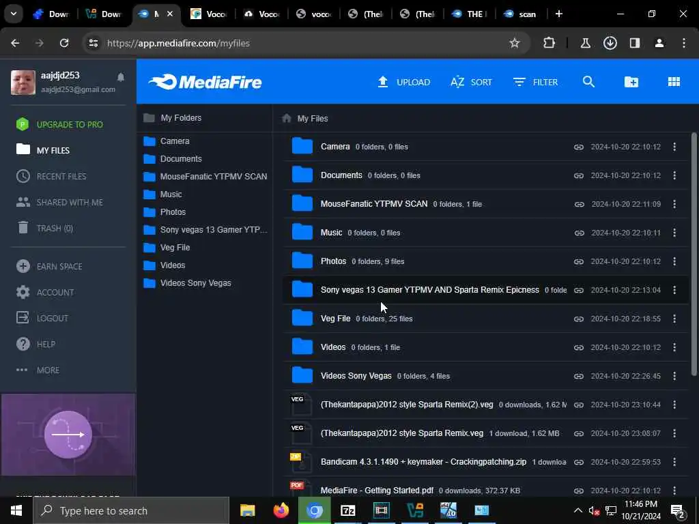Image resolution: width=699 pixels, height=524 pixels.
Task: Open options menu for Music folder row
Action: pyautogui.click(x=674, y=233)
